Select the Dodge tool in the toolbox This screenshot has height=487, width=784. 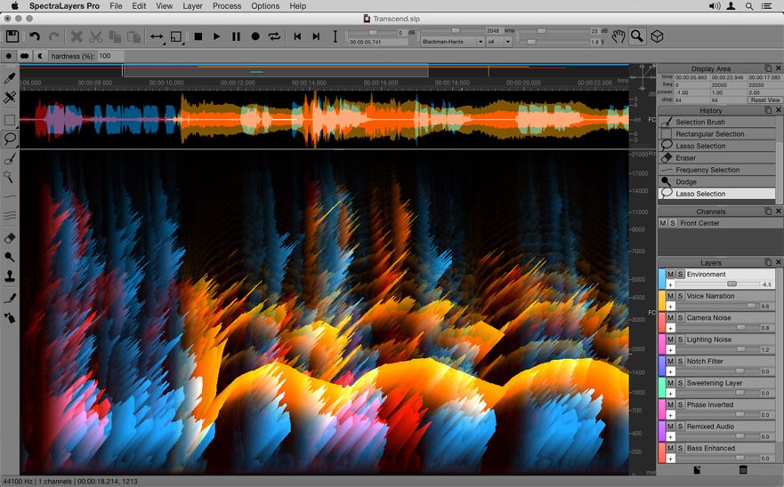coord(10,257)
